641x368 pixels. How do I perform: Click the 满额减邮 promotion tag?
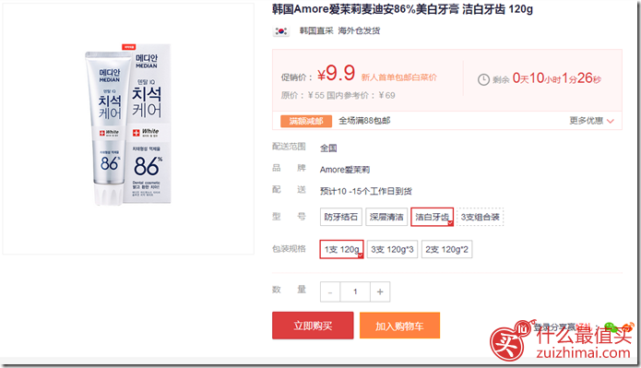[306, 121]
